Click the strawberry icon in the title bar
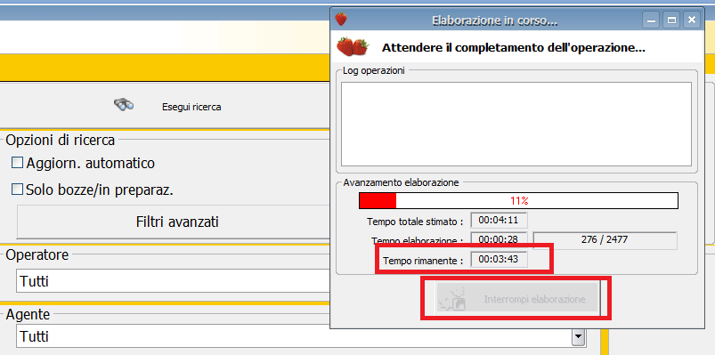This screenshot has height=355, width=715. (341, 20)
